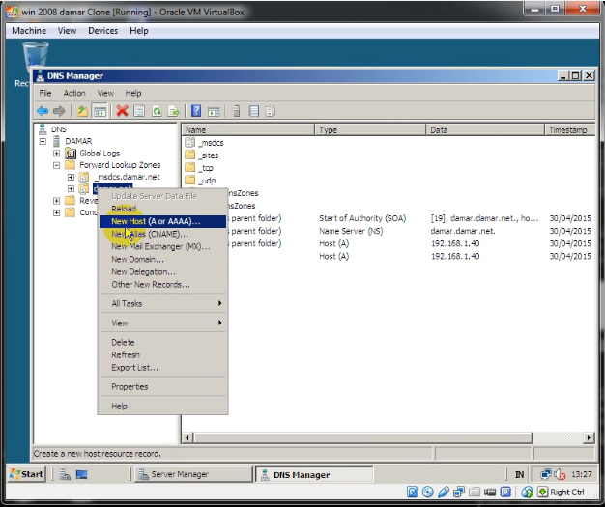
Task: Open DNS Manager File menu
Action: click(45, 93)
